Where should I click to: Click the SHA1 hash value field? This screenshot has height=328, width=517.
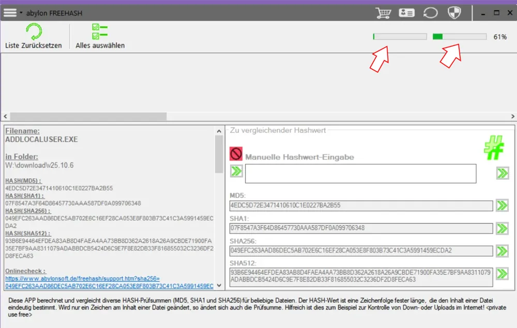[x=361, y=228]
